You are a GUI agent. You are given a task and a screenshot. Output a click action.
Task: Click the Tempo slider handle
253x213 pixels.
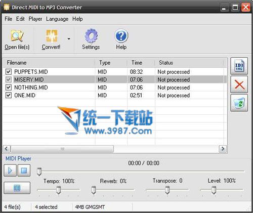[x=59, y=190]
